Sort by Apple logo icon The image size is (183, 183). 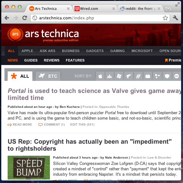100,76
